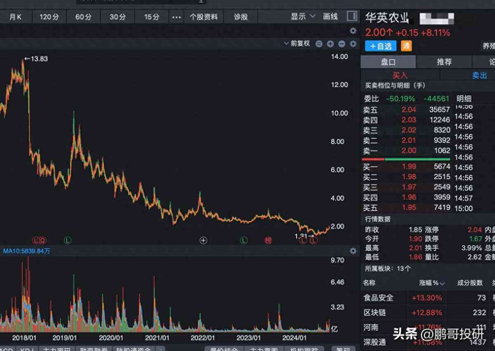Expand the 显示 dropdown

(x=303, y=16)
